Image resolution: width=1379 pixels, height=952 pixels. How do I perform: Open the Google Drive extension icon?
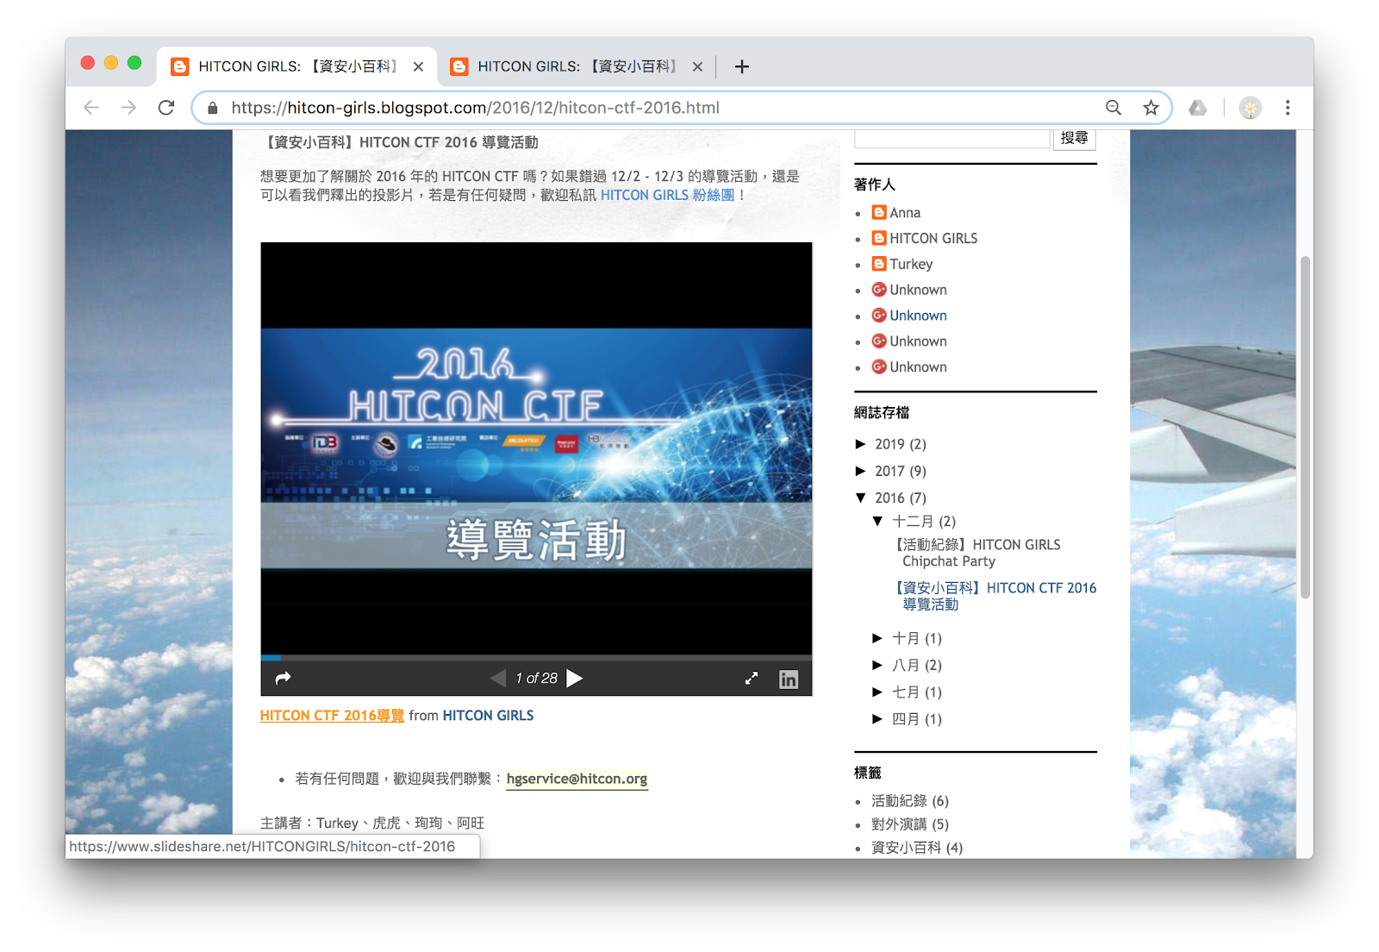pyautogui.click(x=1198, y=108)
